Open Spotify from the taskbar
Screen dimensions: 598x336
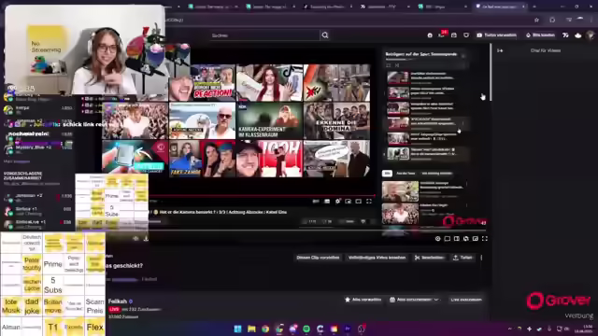pyautogui.click(x=306, y=329)
